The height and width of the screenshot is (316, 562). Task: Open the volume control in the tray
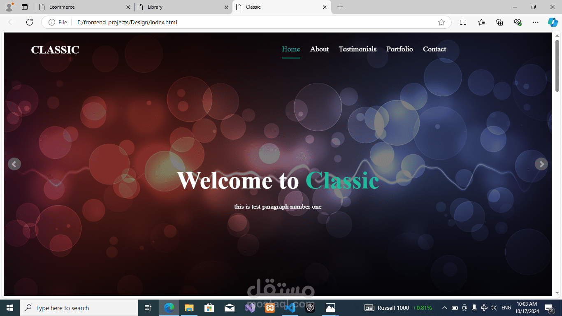point(494,308)
